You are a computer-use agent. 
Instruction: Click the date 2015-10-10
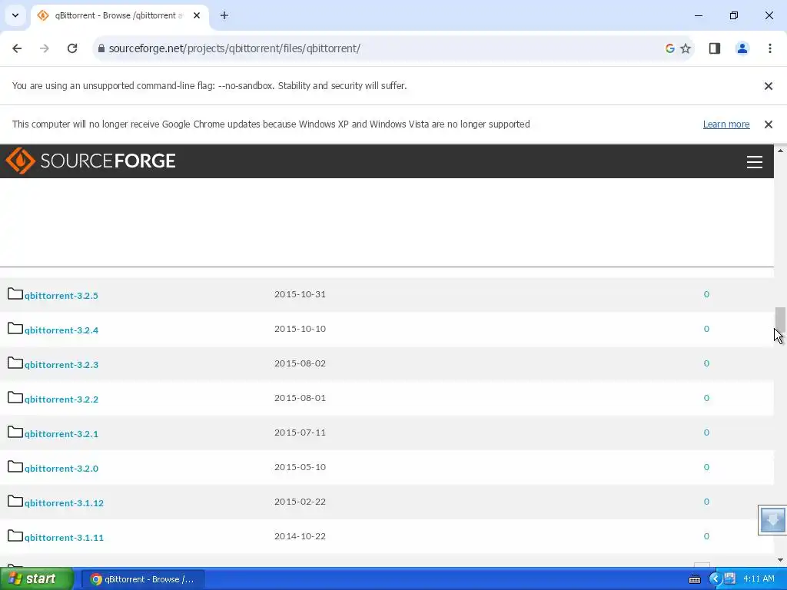pos(301,329)
